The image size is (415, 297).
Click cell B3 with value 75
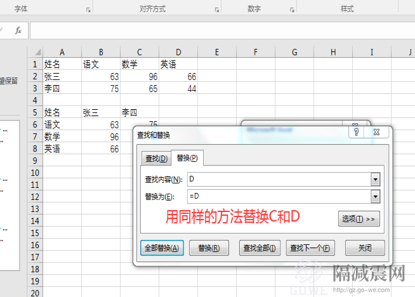click(x=101, y=88)
